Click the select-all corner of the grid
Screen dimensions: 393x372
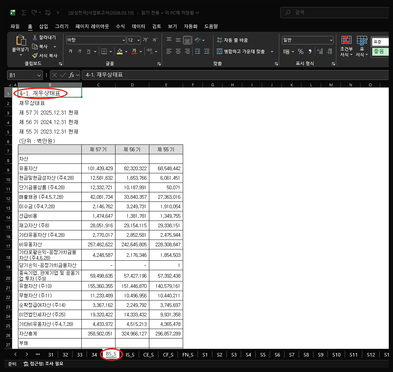[9, 85]
